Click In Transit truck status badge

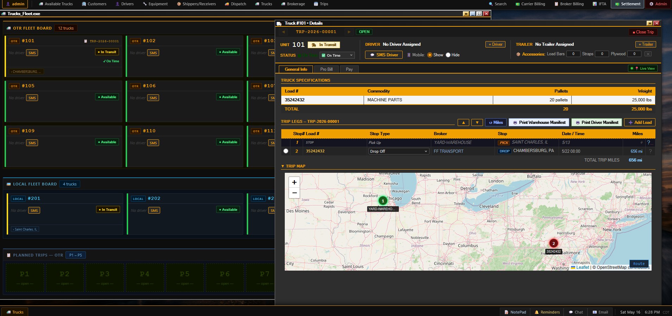pos(324,45)
